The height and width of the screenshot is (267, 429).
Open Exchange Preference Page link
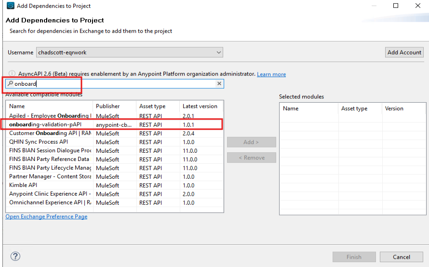point(46,217)
